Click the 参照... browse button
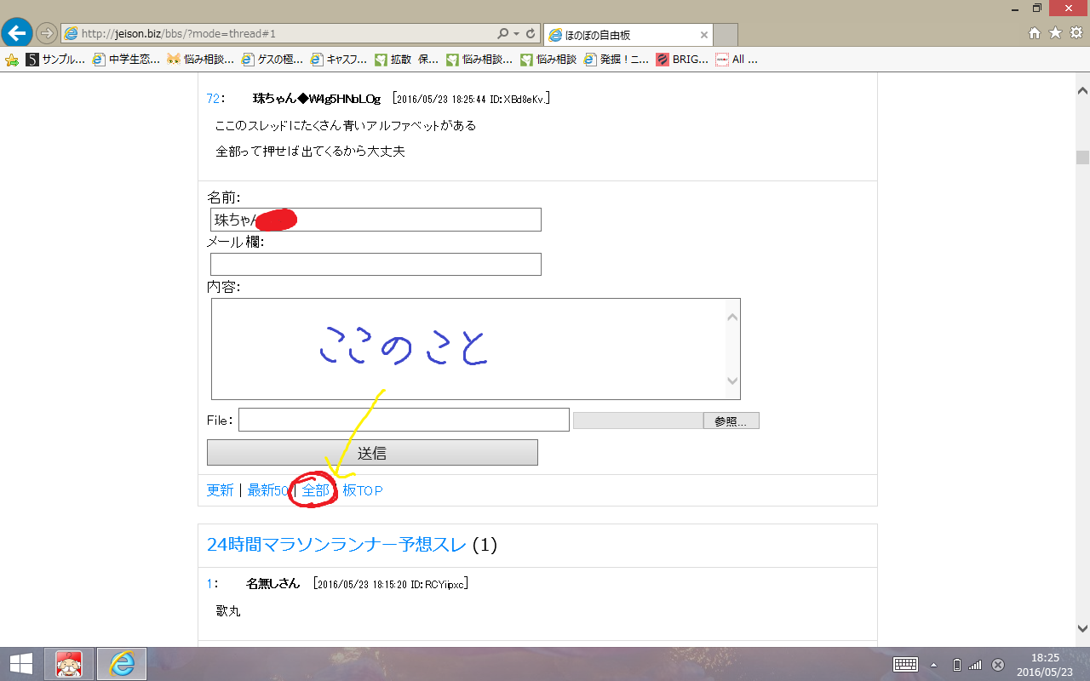Image resolution: width=1090 pixels, height=681 pixels. click(x=731, y=421)
